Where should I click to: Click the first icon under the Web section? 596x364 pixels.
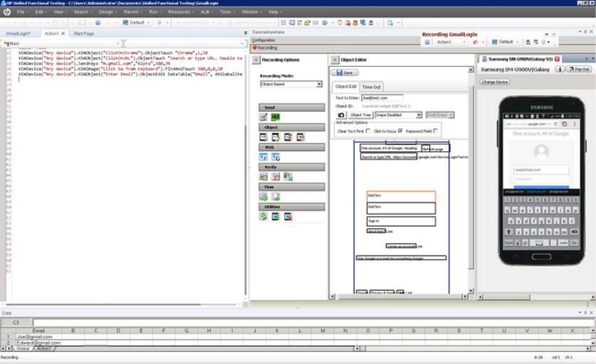click(x=263, y=157)
